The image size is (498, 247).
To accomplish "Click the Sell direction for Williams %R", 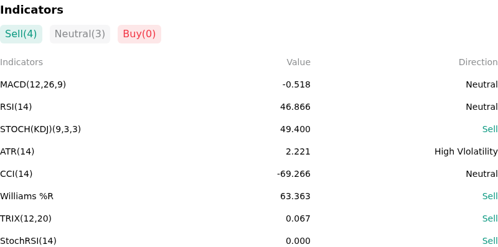I will pos(490,196).
